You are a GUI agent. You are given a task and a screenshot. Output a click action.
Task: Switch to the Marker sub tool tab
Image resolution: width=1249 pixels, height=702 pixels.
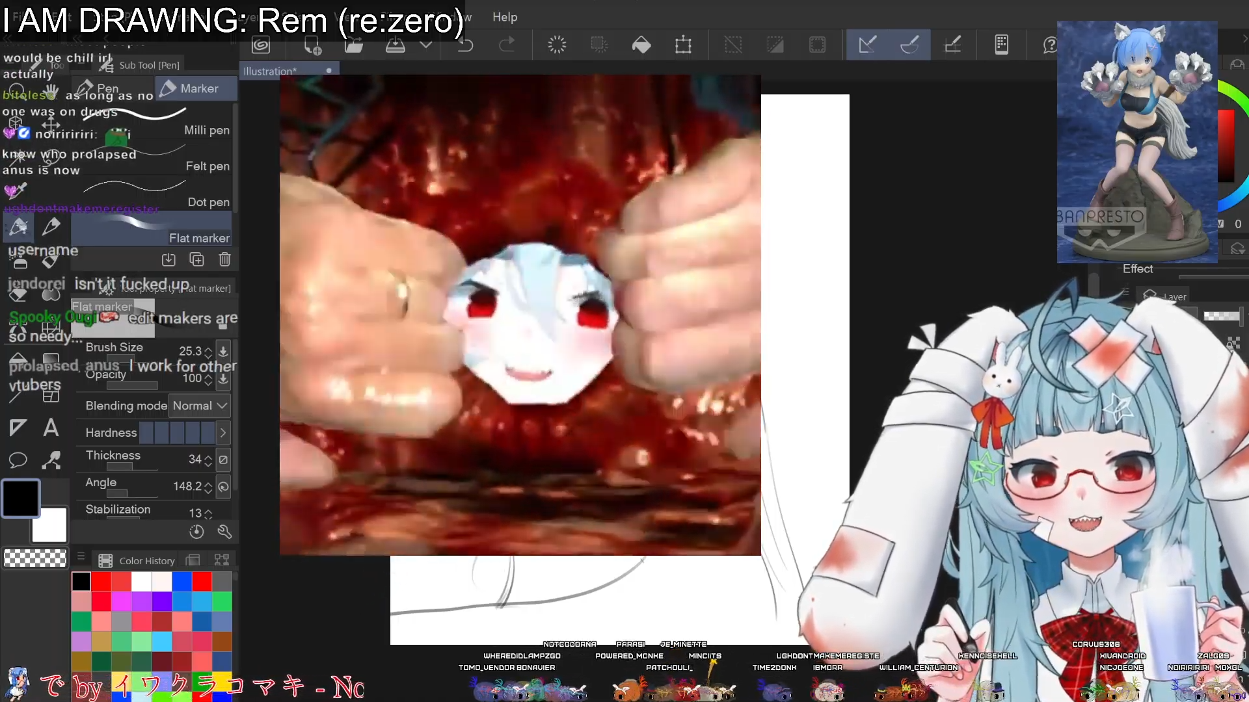coord(196,88)
